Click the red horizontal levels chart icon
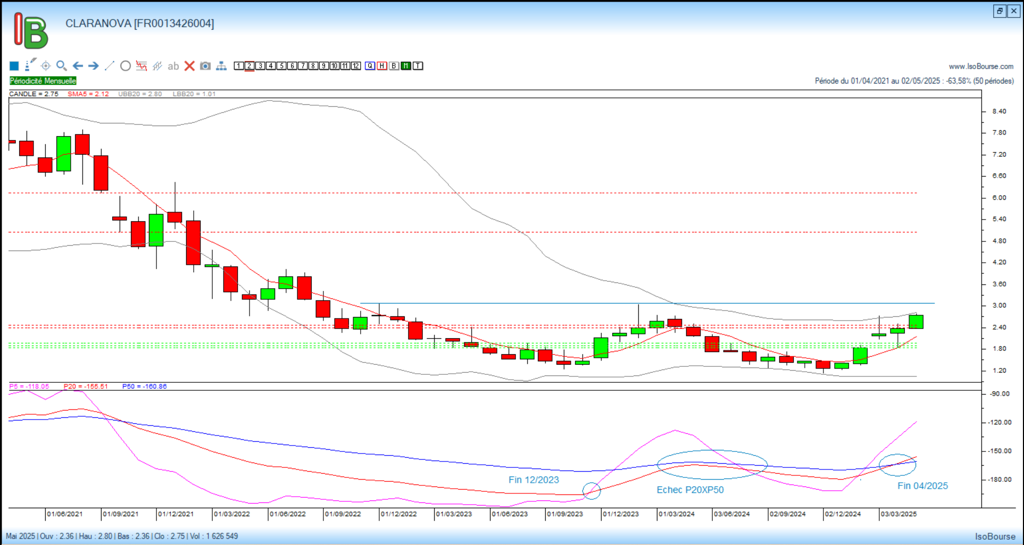Image resolution: width=1024 pixels, height=545 pixels. click(141, 66)
